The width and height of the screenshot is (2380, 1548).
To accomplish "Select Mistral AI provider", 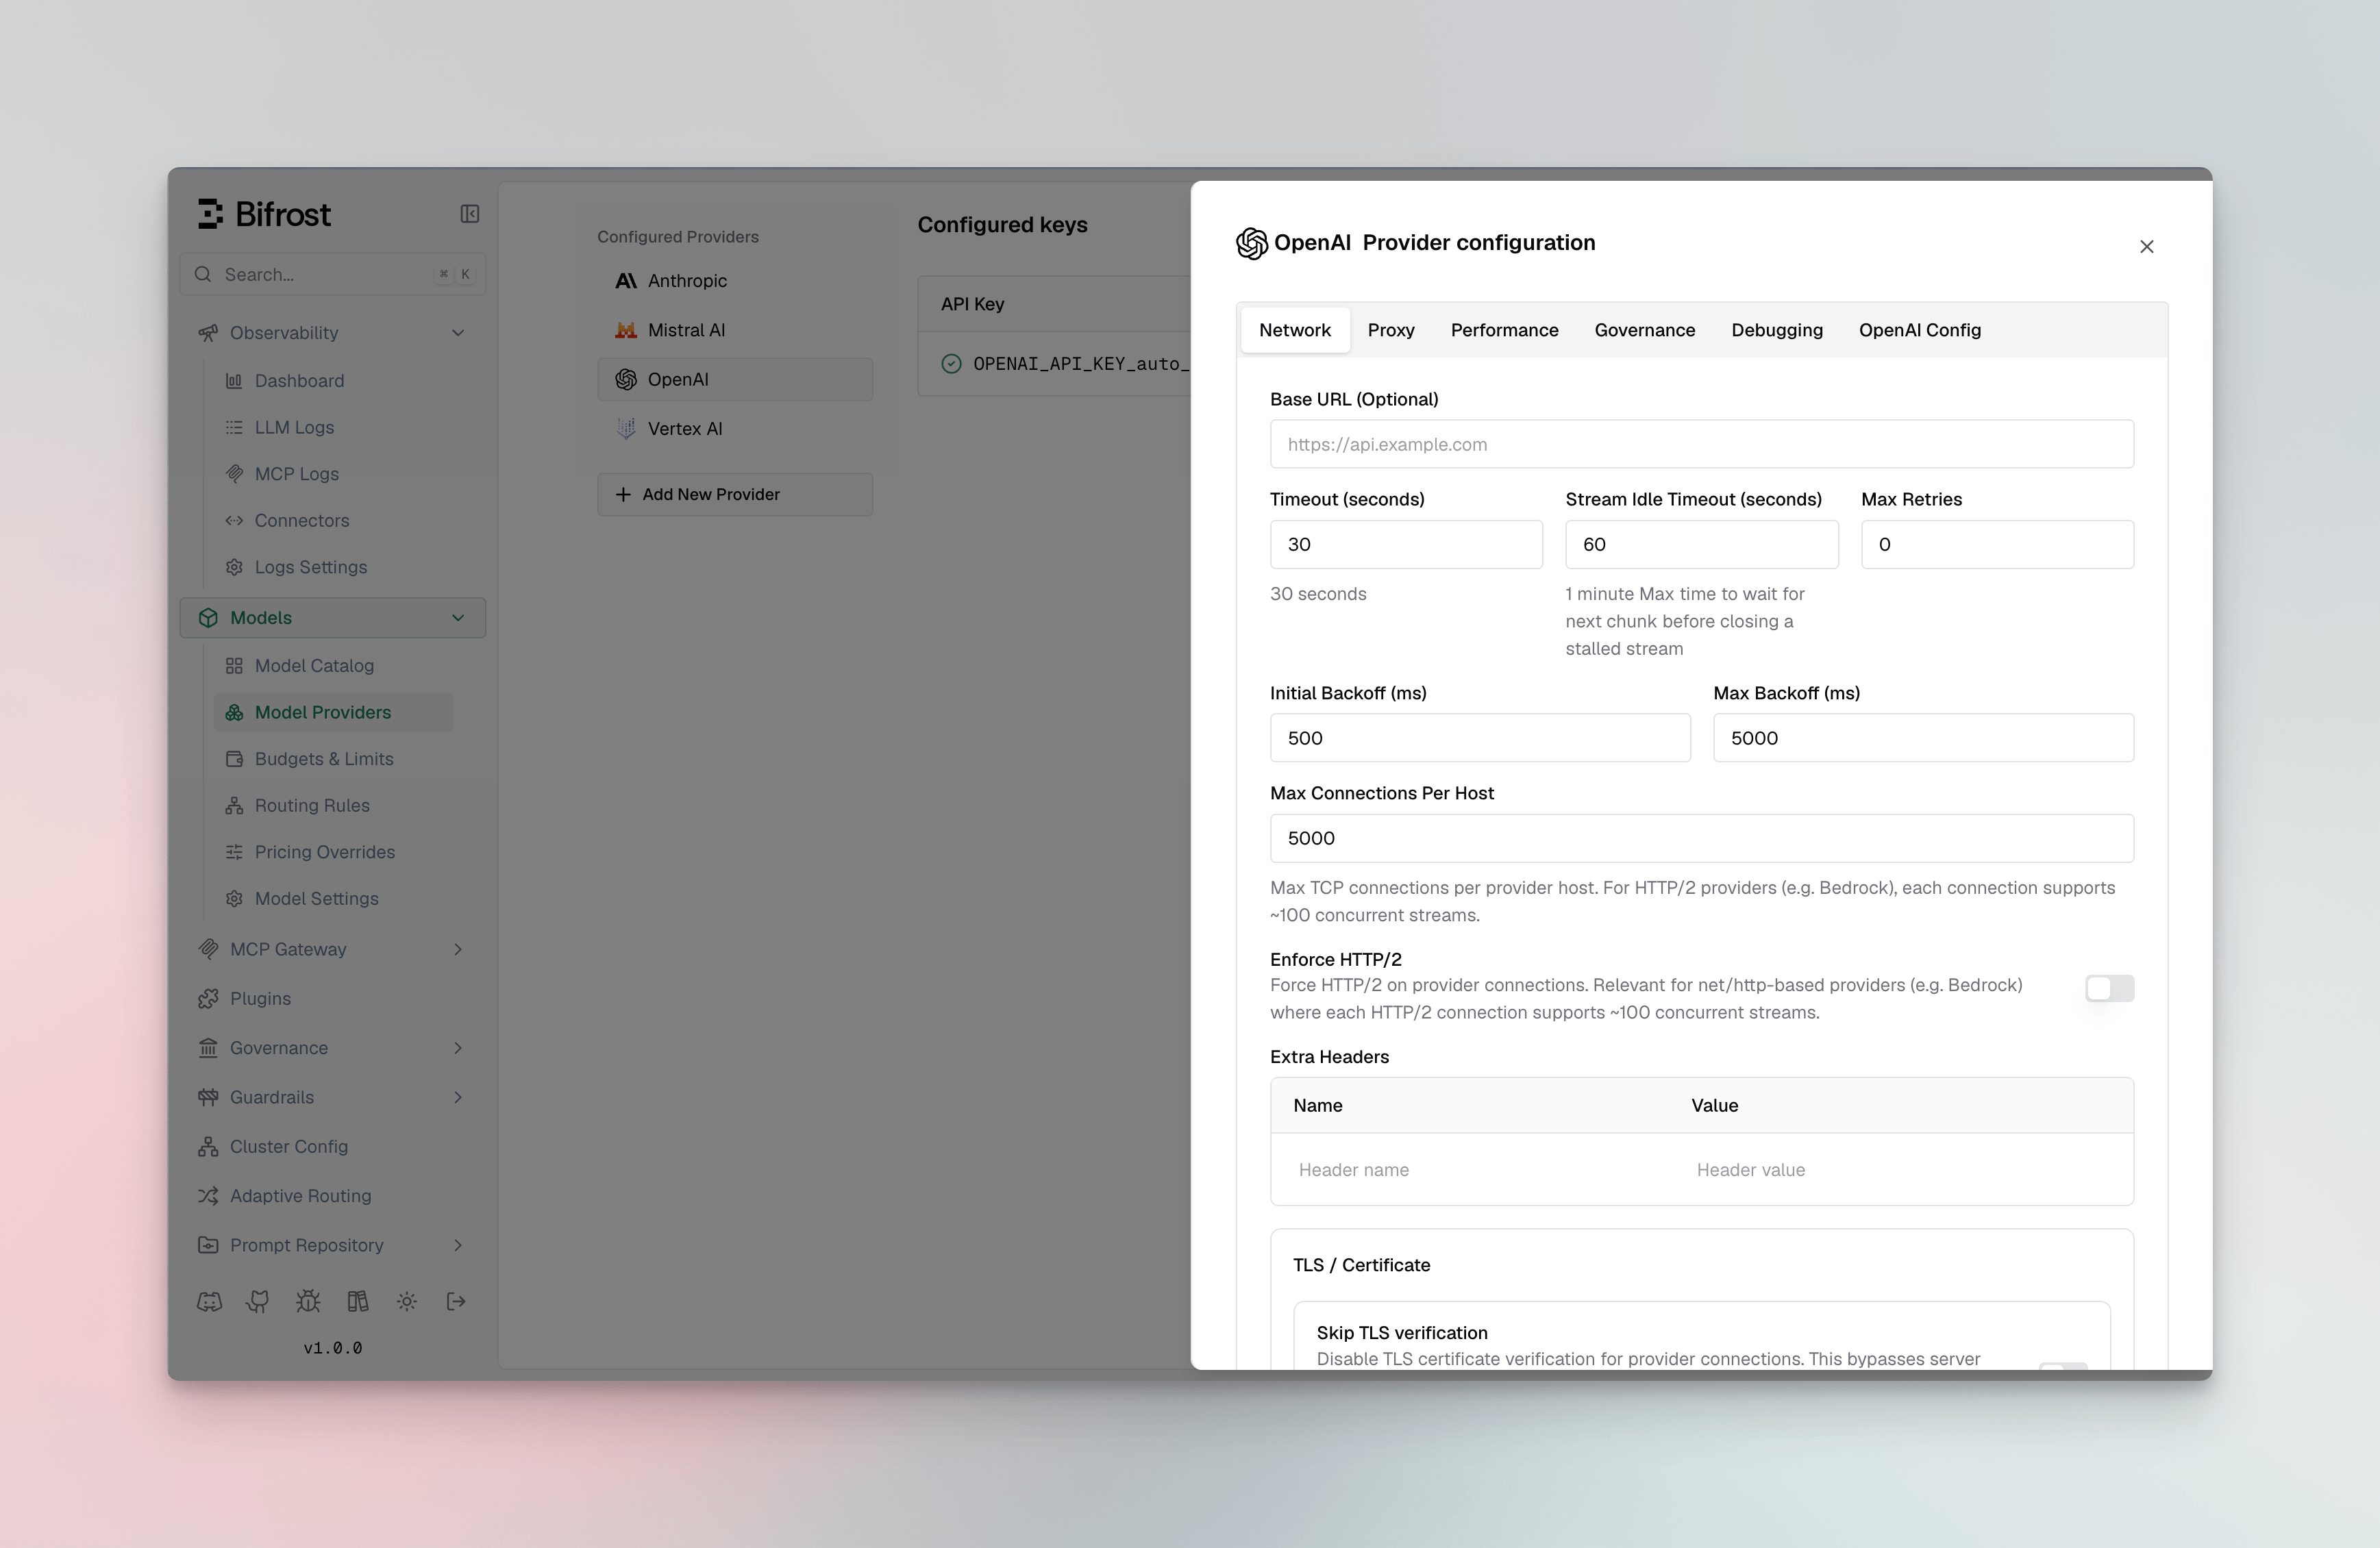I will click(x=735, y=331).
